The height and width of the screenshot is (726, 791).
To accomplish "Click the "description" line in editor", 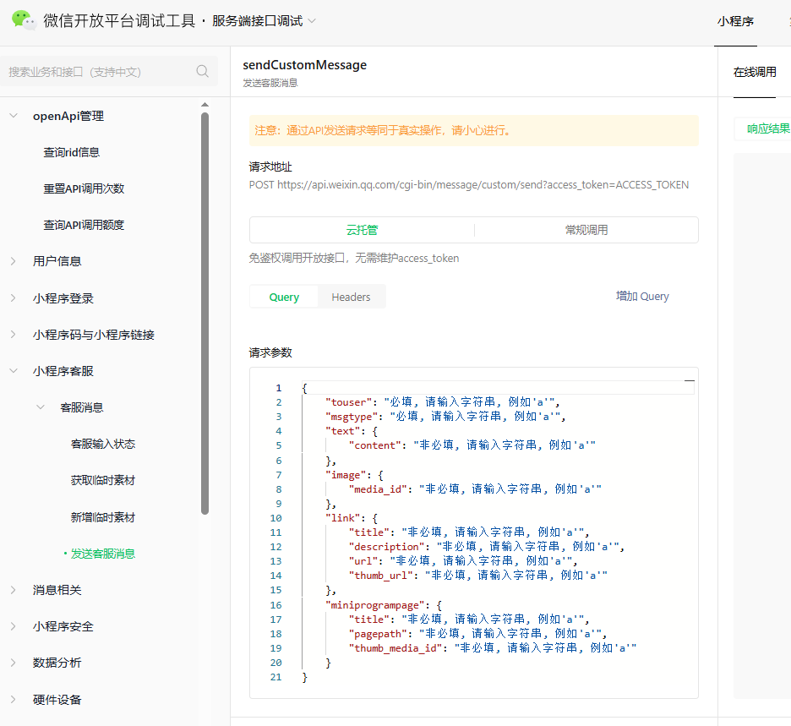I will 486,546.
